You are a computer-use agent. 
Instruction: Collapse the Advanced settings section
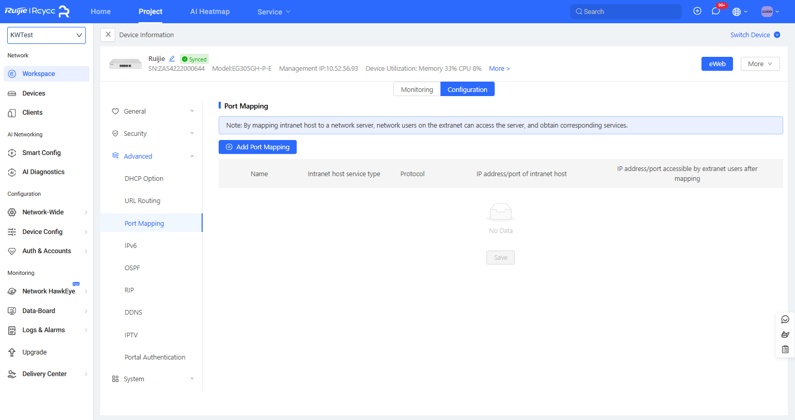(152, 157)
